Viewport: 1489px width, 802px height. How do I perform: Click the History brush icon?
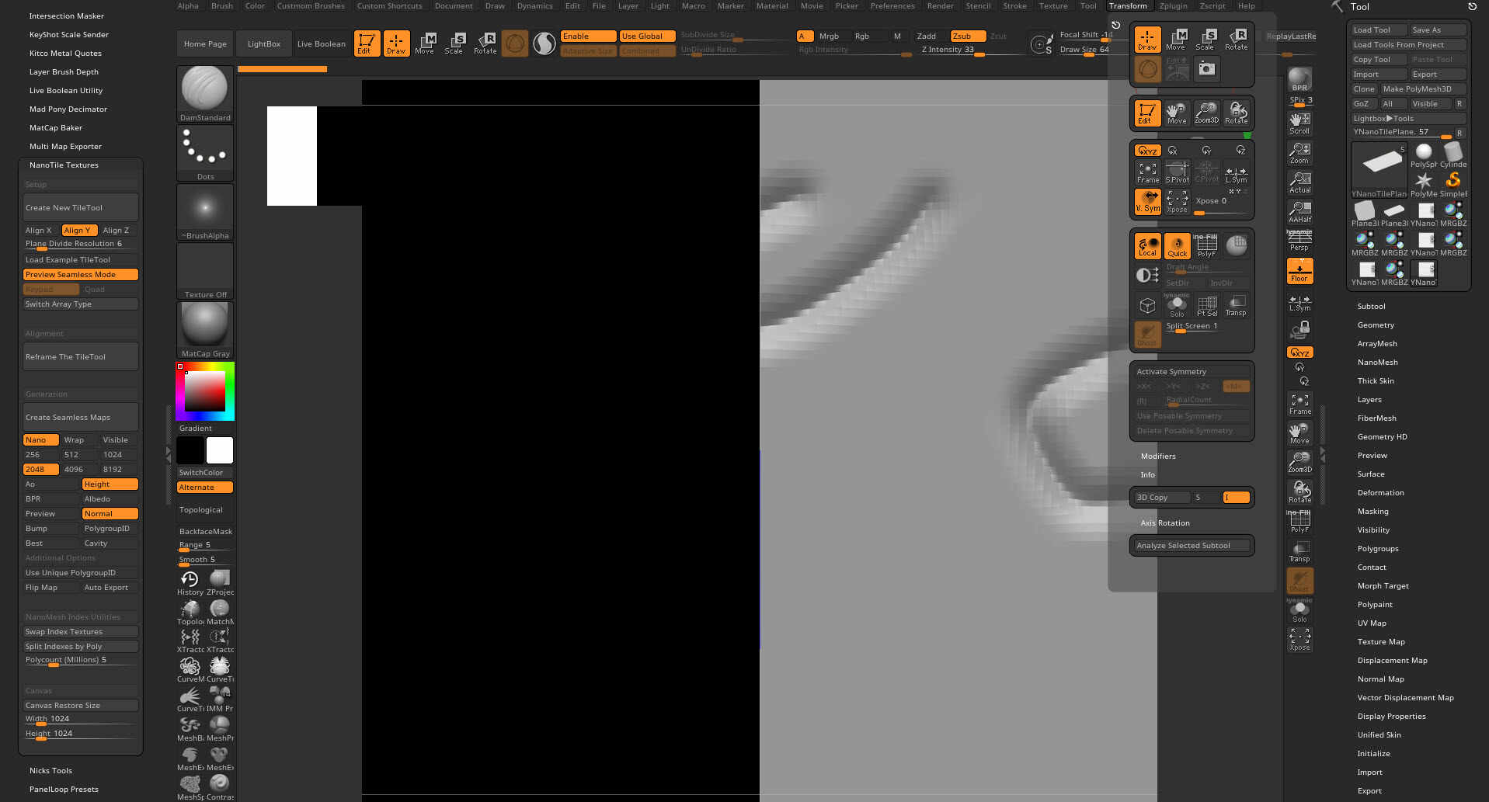point(190,582)
